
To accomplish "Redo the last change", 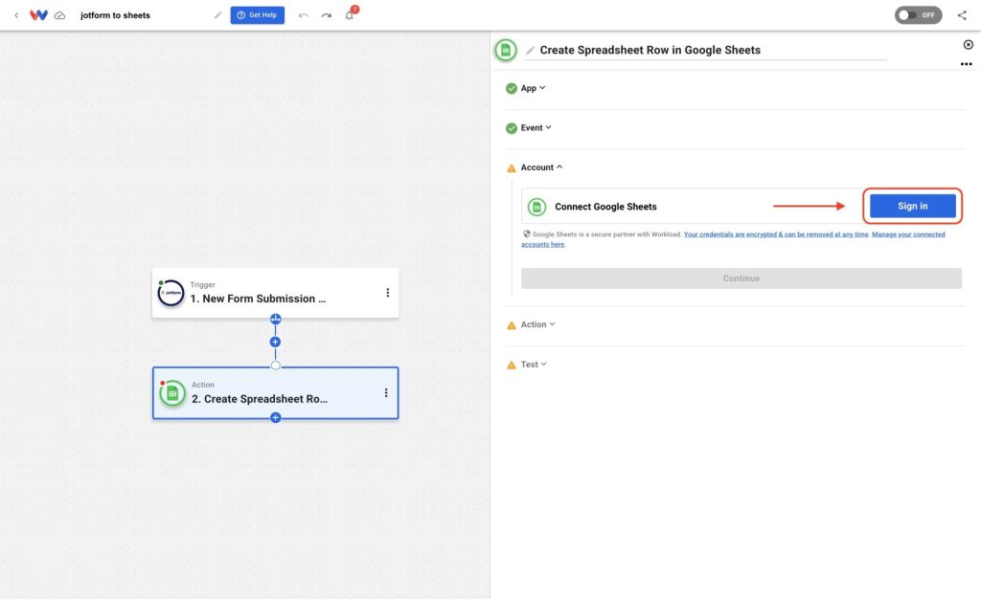I will click(x=326, y=15).
